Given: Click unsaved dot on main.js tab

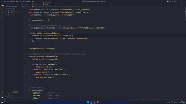Looking at the screenshot, I should click(x=51, y=4).
